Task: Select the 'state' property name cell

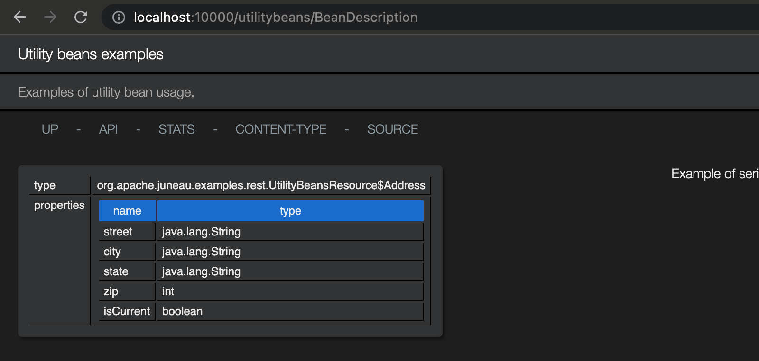Action: pos(116,271)
